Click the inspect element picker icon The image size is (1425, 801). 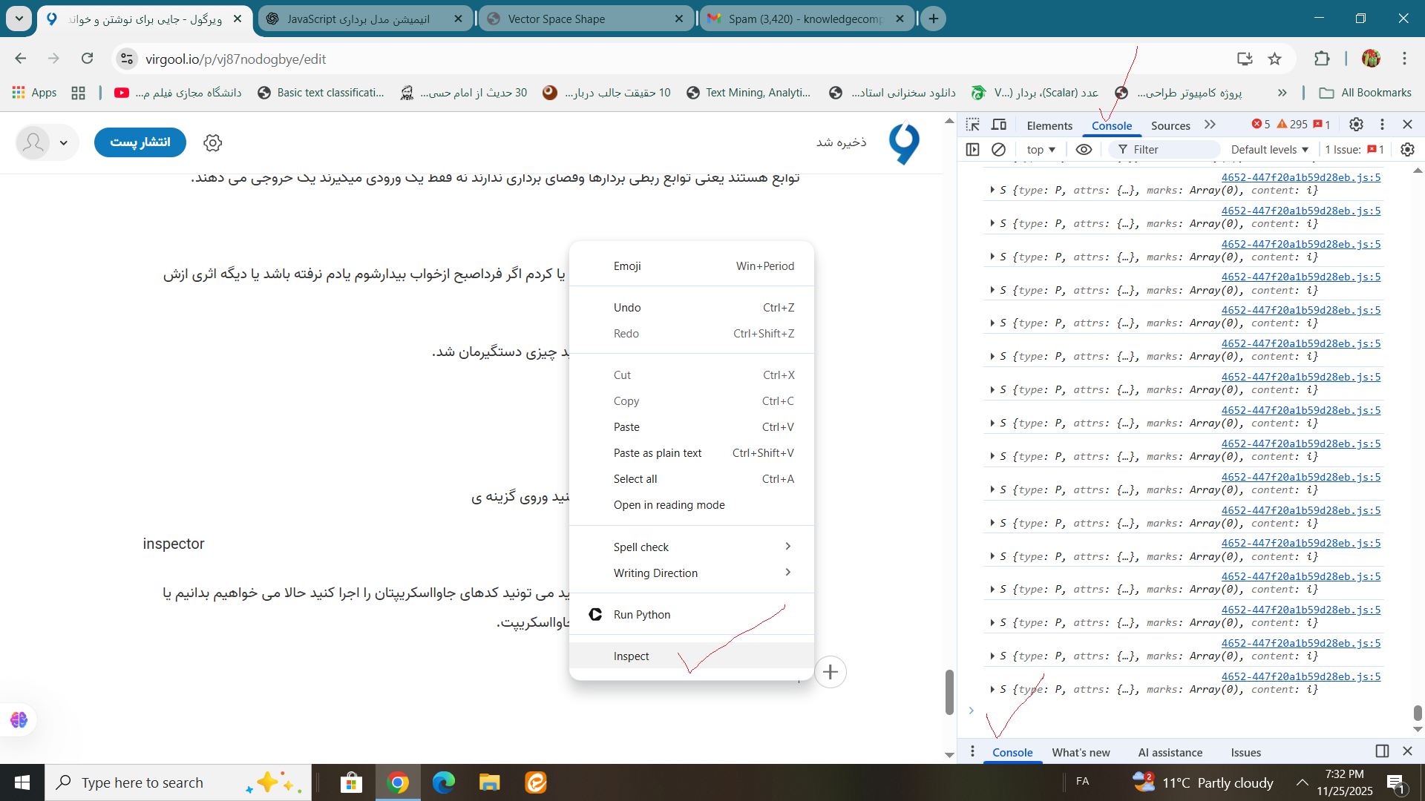(972, 125)
